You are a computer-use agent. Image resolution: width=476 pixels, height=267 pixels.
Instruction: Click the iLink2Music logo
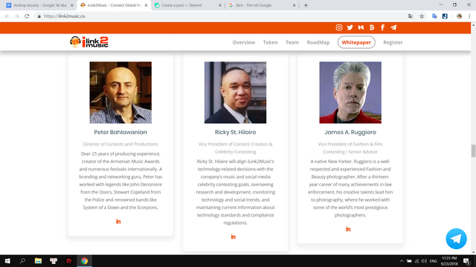point(89,42)
